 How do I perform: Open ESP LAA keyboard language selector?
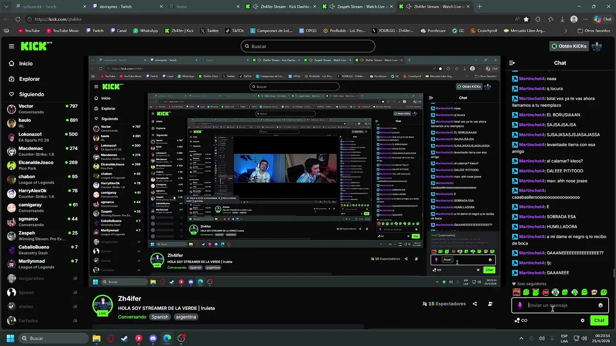coord(564,338)
